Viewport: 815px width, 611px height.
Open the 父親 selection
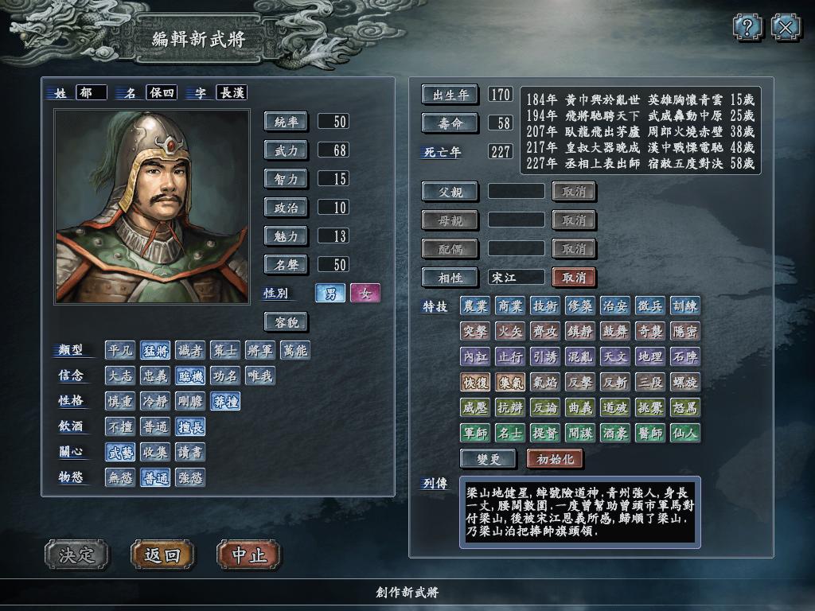(x=450, y=192)
